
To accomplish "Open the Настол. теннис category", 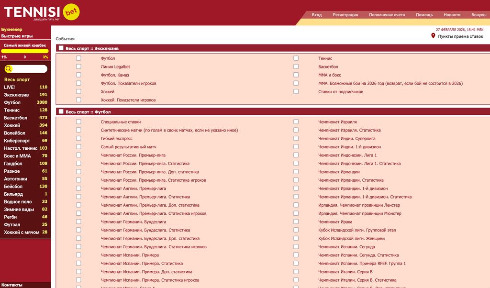I will (x=25, y=148).
